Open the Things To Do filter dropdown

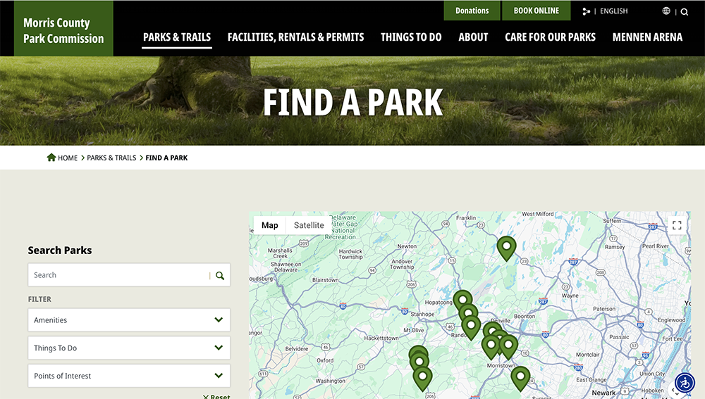(x=129, y=348)
